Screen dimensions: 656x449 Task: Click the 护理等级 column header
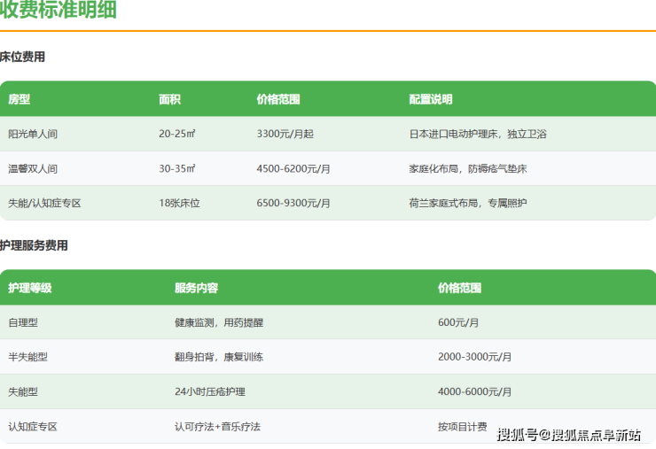tap(30, 288)
